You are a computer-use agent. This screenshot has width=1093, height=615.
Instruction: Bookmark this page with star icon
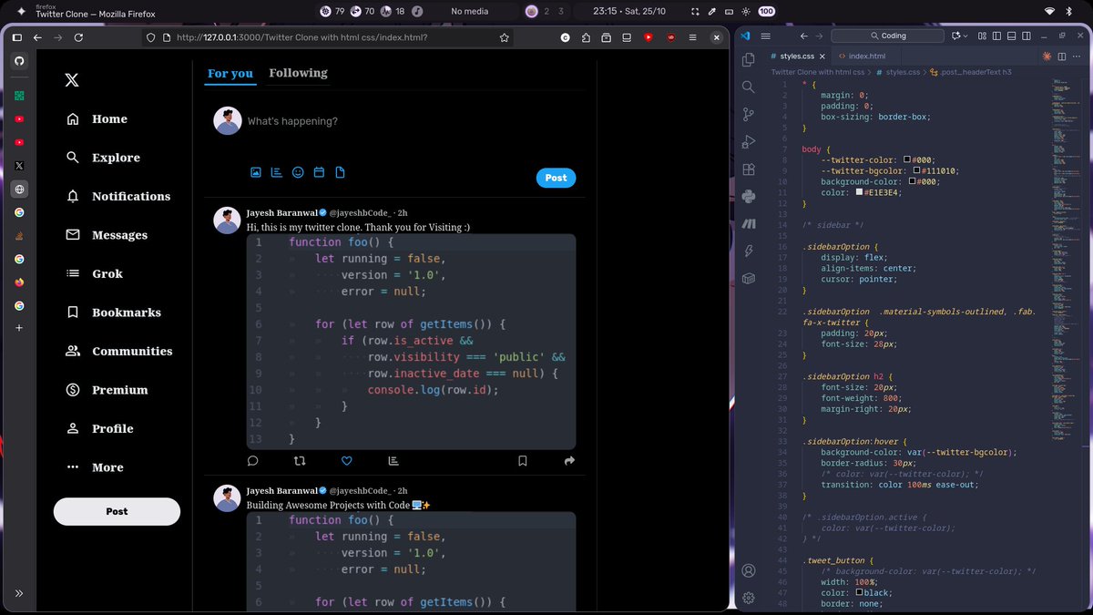504,37
